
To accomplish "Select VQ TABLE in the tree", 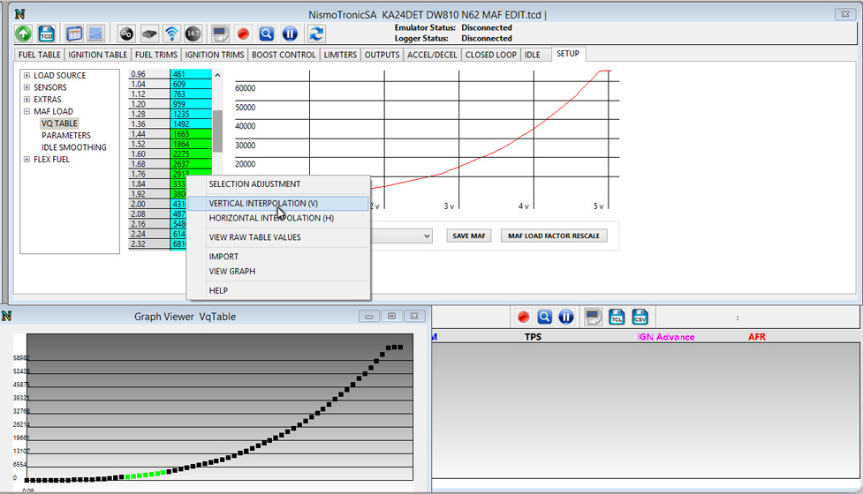I will (59, 123).
